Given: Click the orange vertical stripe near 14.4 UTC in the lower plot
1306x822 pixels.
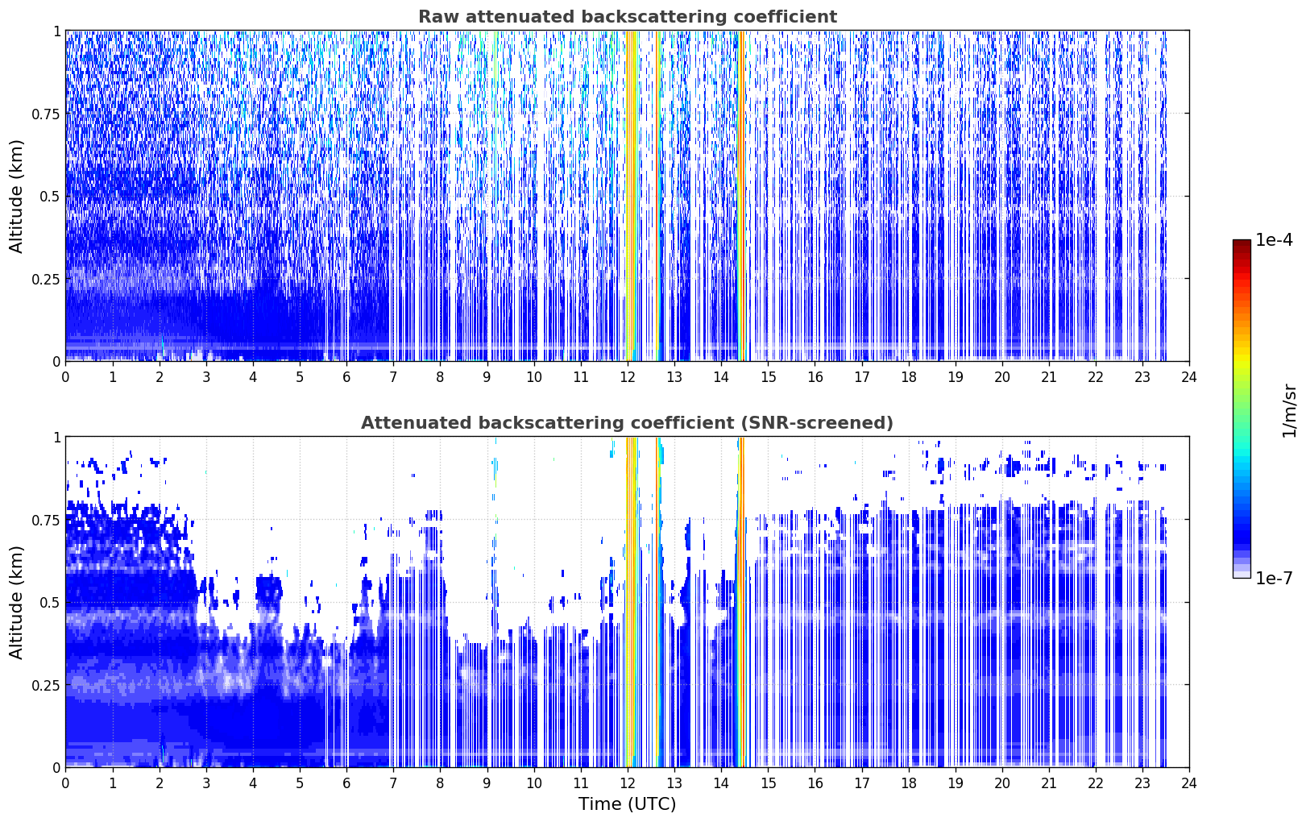Looking at the screenshot, I should [741, 602].
